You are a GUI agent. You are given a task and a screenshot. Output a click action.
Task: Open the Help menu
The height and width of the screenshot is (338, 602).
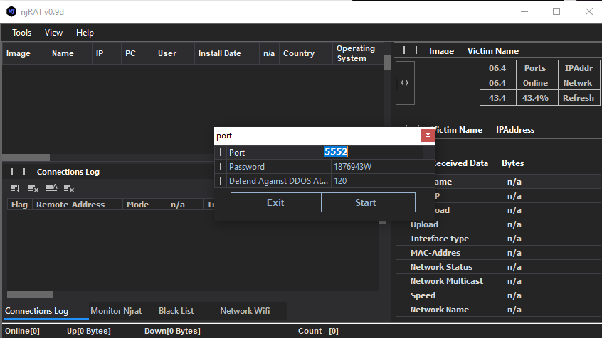[85, 33]
